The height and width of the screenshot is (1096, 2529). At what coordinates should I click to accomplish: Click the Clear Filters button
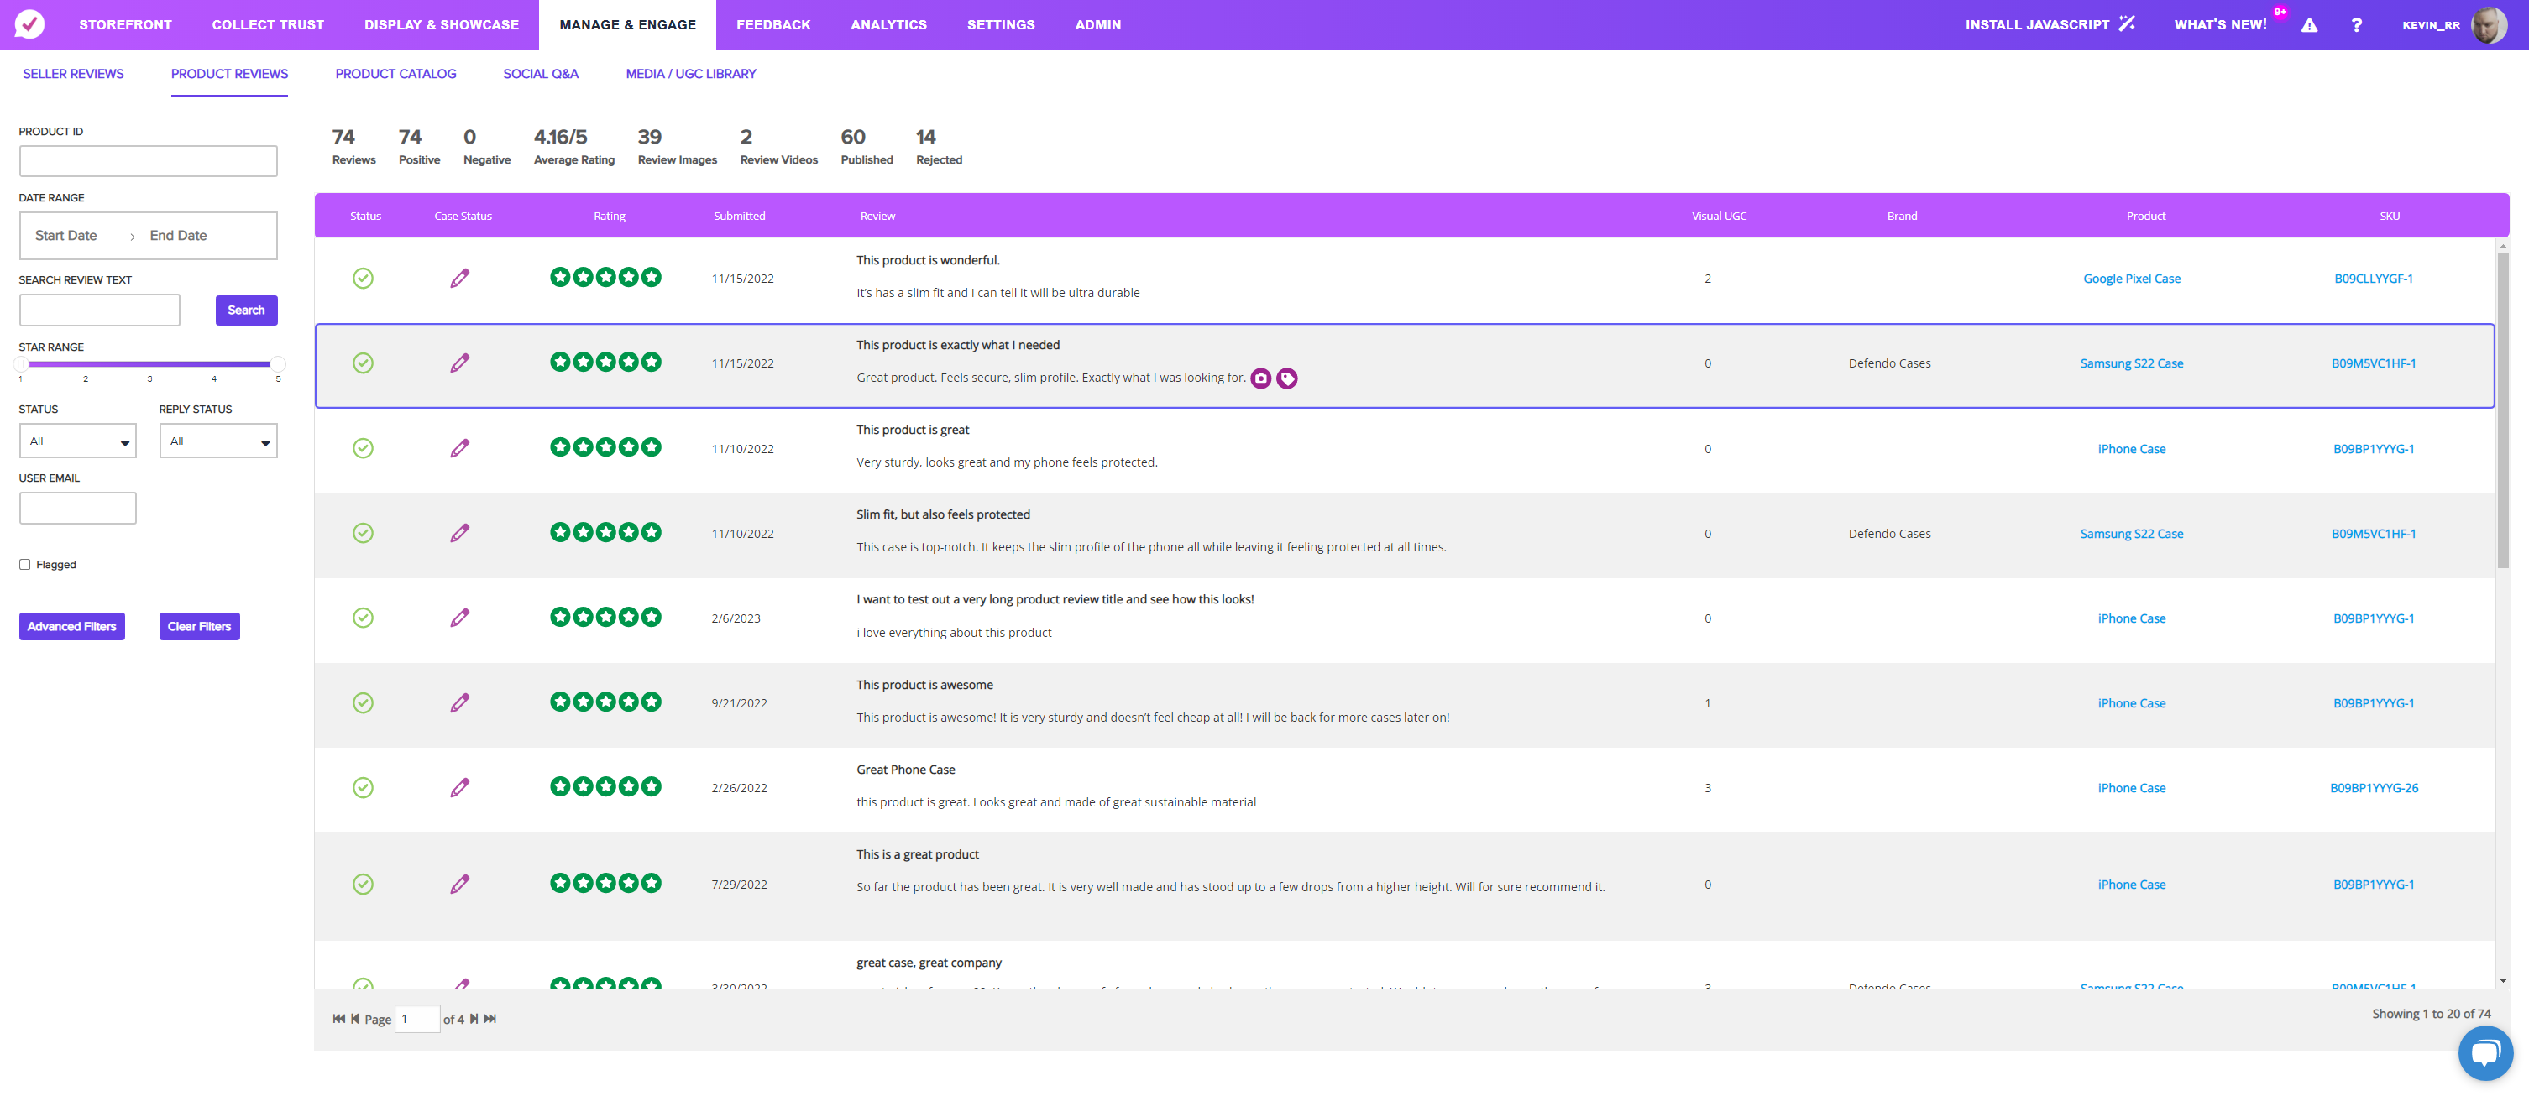199,626
